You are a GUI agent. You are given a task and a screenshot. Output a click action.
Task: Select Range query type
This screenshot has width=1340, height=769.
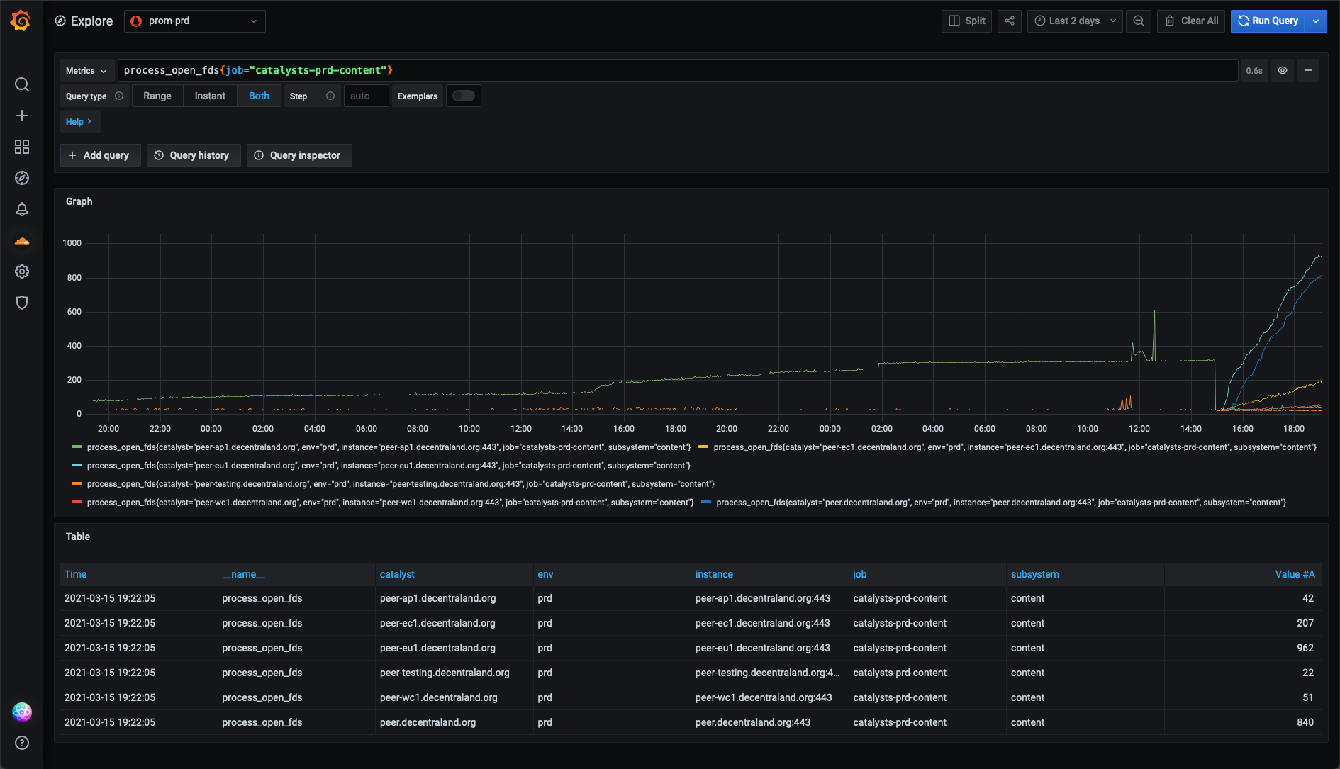coord(157,96)
